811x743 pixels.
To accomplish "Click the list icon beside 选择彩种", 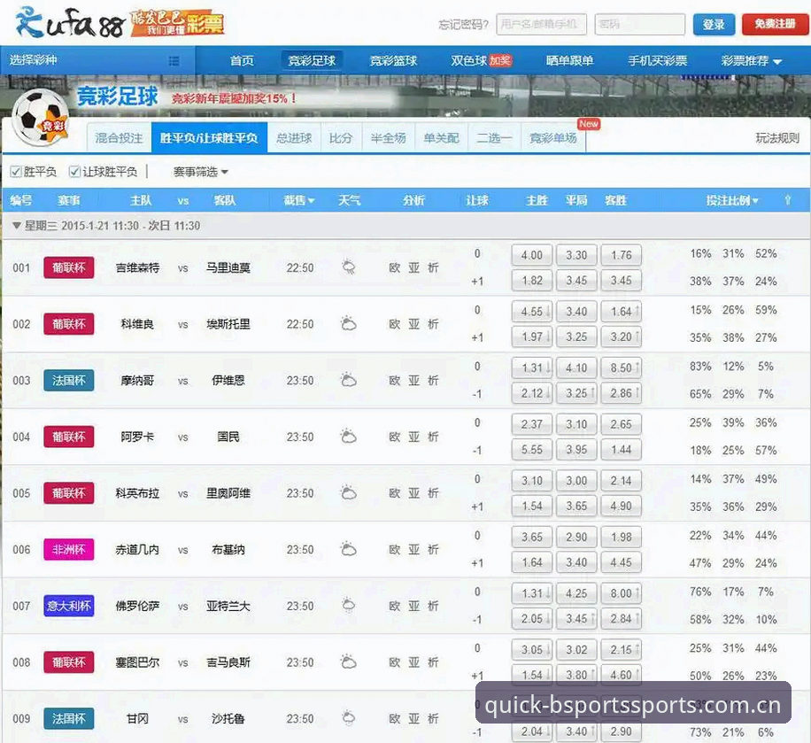I will pos(174,60).
